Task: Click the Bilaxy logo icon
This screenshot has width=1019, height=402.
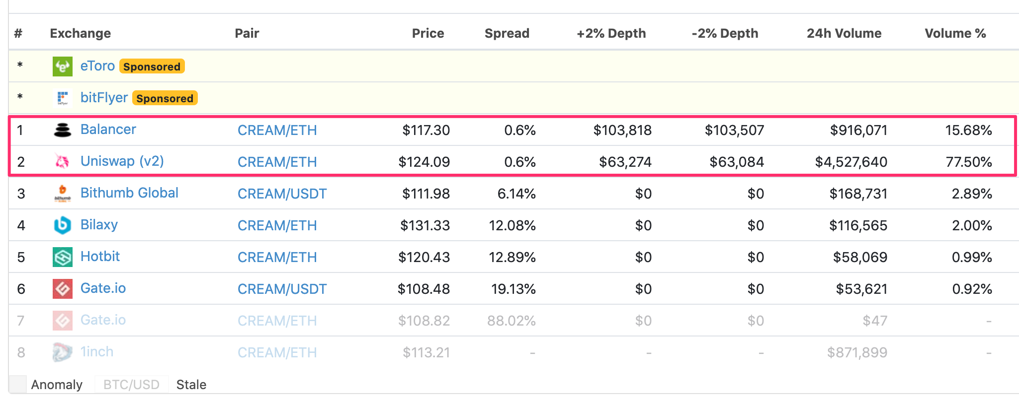Action: (63, 225)
